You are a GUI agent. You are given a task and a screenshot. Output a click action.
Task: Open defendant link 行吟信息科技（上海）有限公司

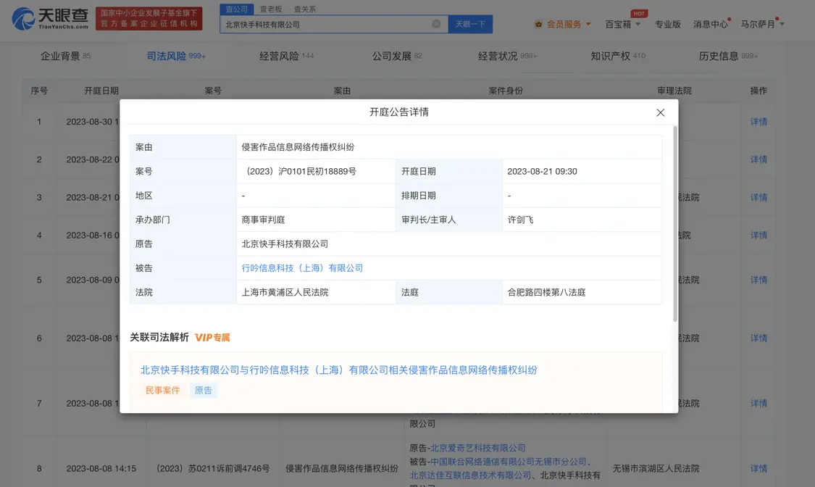[302, 268]
